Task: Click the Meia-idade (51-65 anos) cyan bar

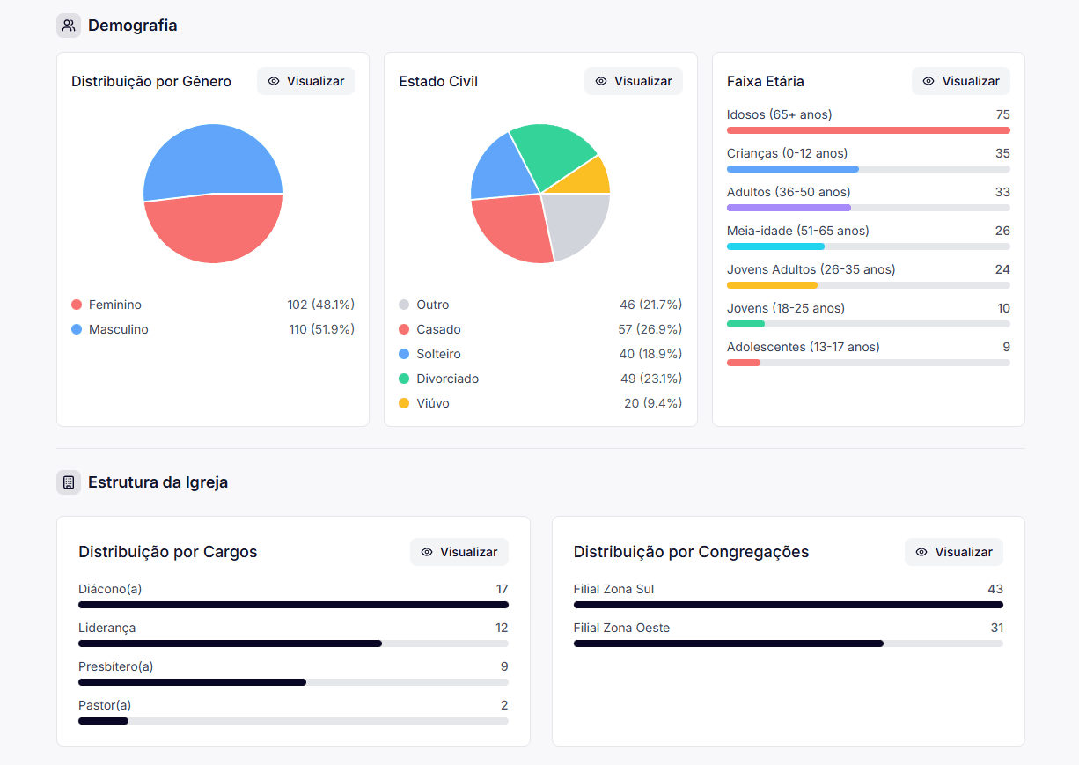Action: [x=869, y=246]
